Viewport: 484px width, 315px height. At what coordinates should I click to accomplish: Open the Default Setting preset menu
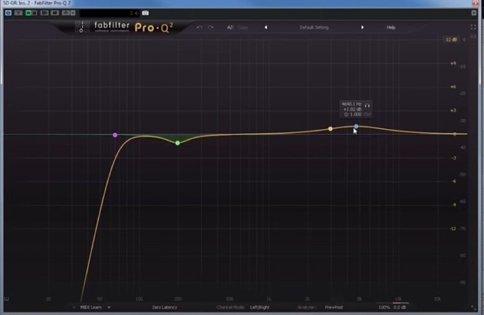click(314, 27)
